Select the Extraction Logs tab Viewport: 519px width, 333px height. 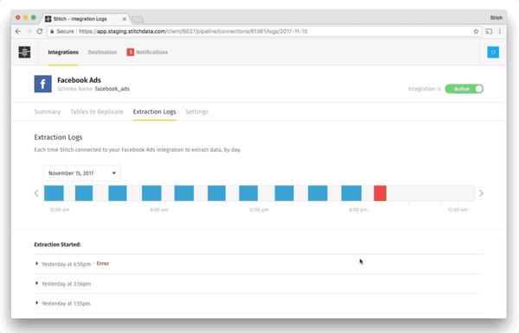click(154, 111)
